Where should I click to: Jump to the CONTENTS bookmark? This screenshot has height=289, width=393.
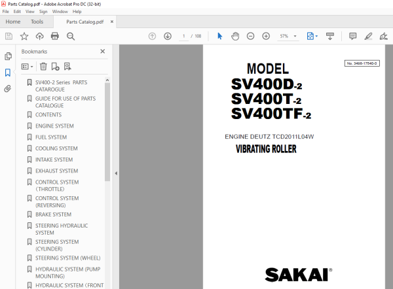click(x=48, y=114)
